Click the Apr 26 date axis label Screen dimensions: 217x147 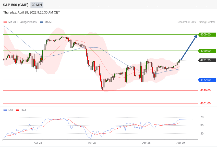pyautogui.click(x=38, y=143)
